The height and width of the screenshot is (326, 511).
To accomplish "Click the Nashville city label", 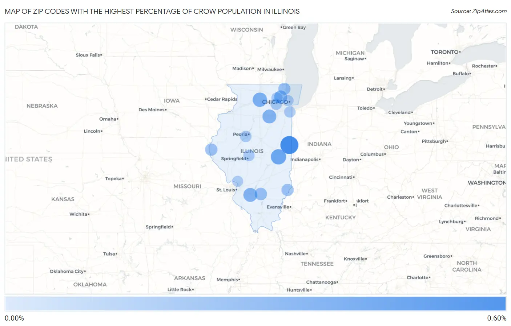I will coord(296,253).
